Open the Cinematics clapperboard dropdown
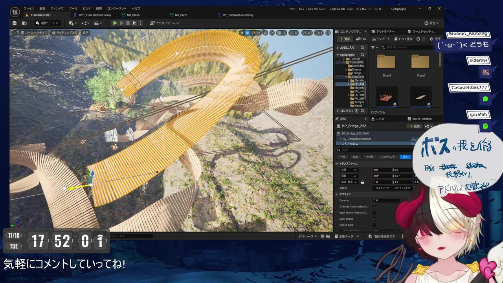503x283 pixels. pos(98,23)
